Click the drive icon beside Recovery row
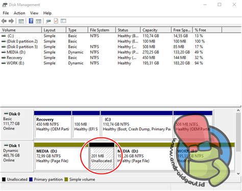Image resolution: width=242 pixels, height=191 pixels. (4, 58)
